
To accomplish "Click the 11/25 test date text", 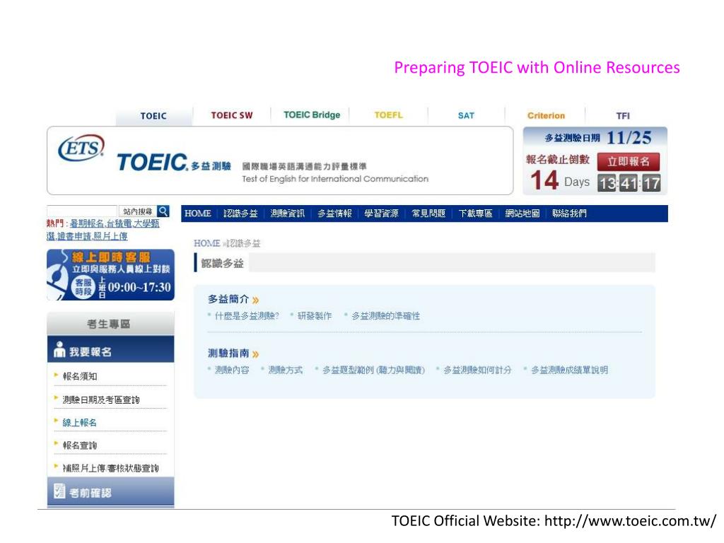I will [x=629, y=138].
